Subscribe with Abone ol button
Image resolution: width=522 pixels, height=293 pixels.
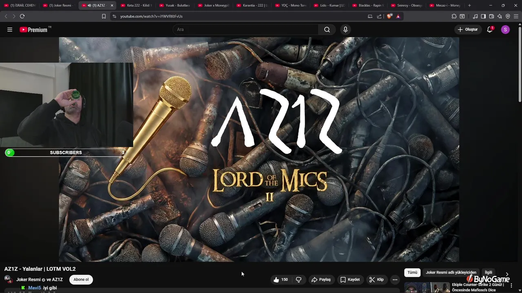coord(81,280)
